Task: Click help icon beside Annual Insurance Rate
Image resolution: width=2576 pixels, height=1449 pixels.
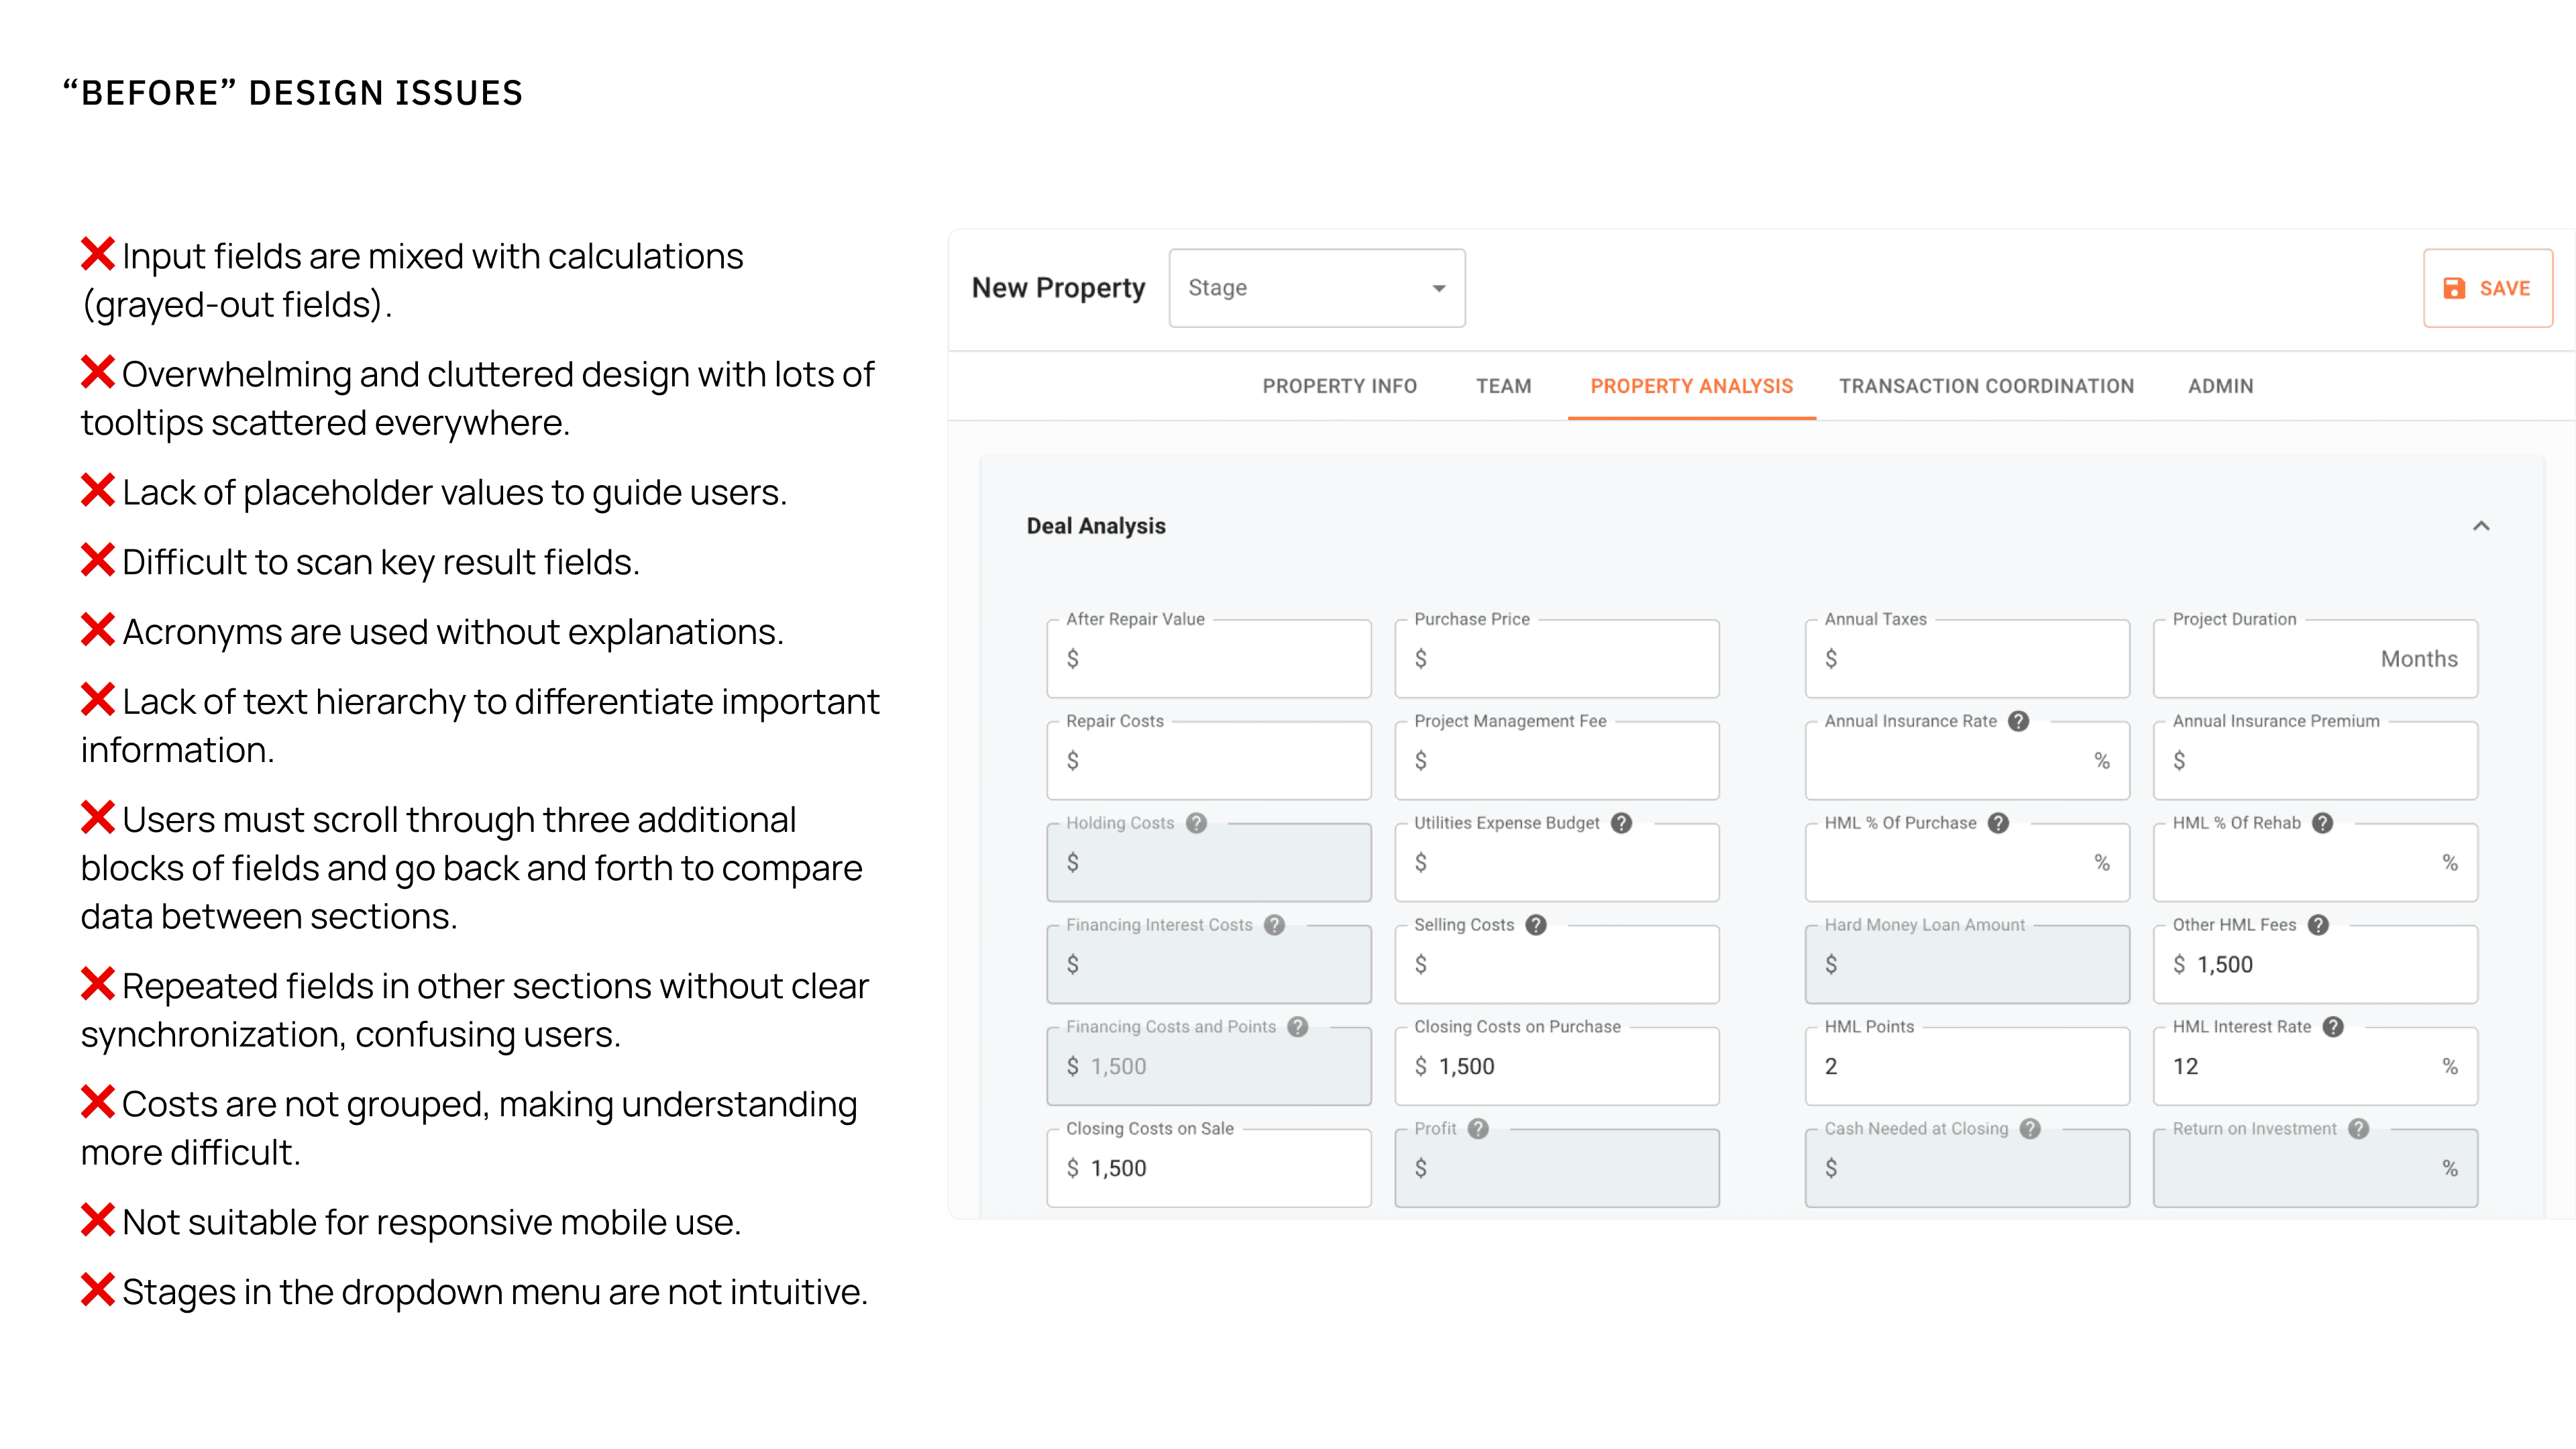Action: point(2018,721)
